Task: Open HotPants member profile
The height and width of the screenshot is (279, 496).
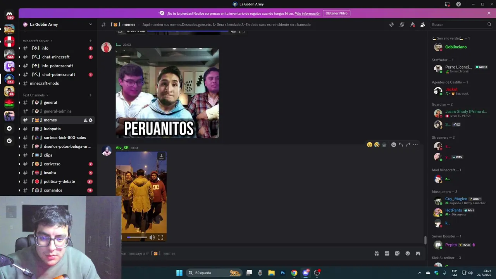Action: [x=461, y=212]
